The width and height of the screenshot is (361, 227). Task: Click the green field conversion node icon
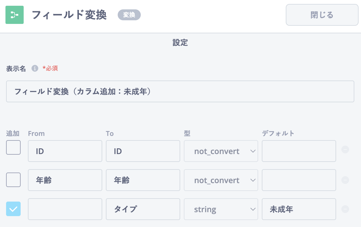(x=14, y=15)
